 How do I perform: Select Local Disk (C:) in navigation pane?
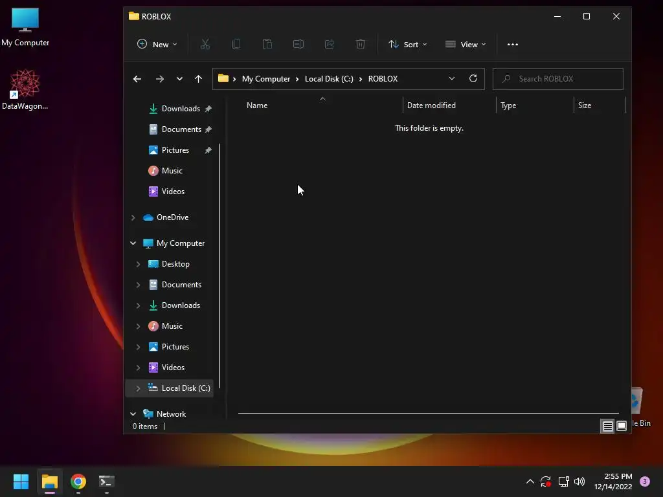click(186, 388)
